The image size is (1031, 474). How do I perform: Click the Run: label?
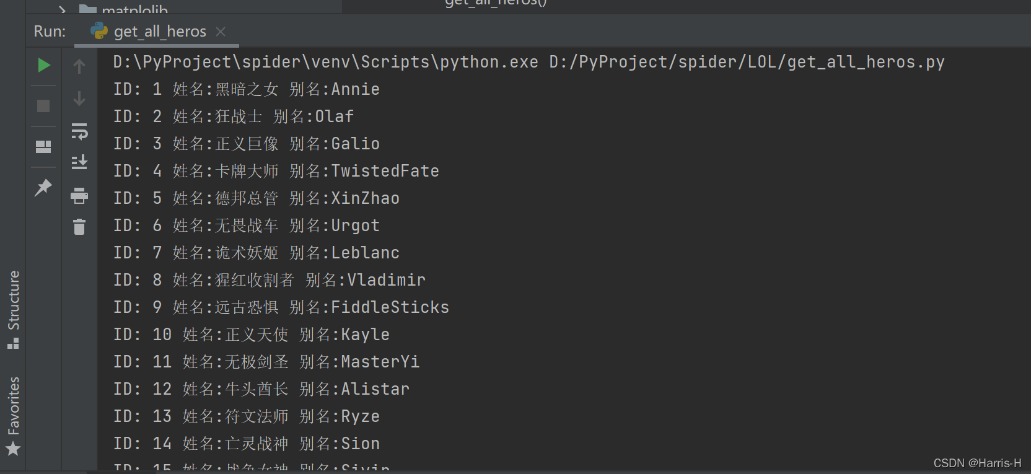(x=49, y=31)
